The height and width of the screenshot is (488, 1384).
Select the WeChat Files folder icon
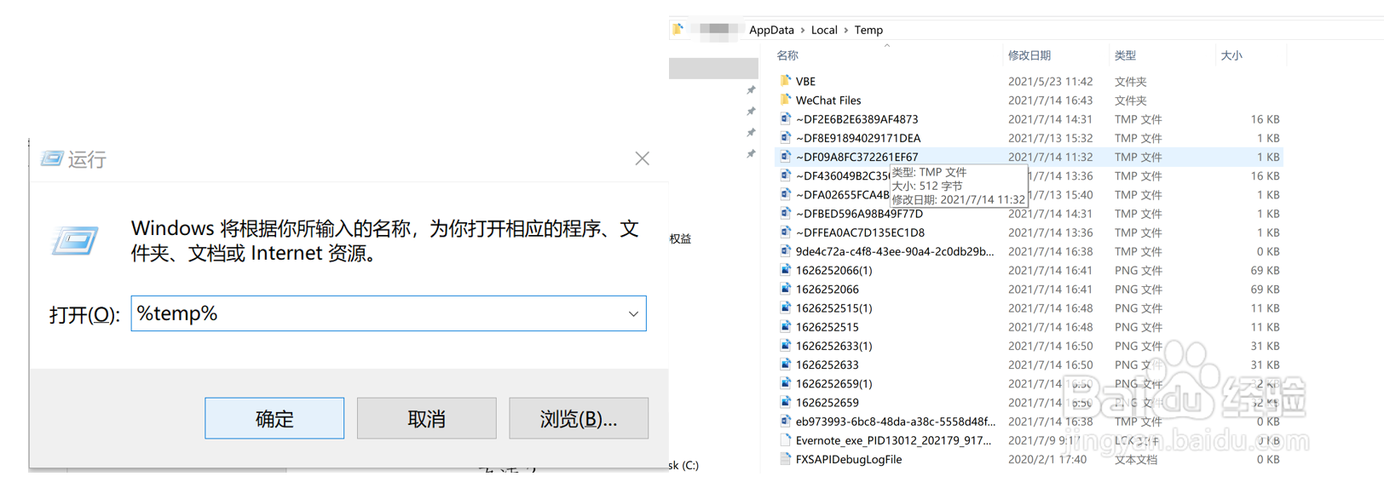(x=785, y=100)
